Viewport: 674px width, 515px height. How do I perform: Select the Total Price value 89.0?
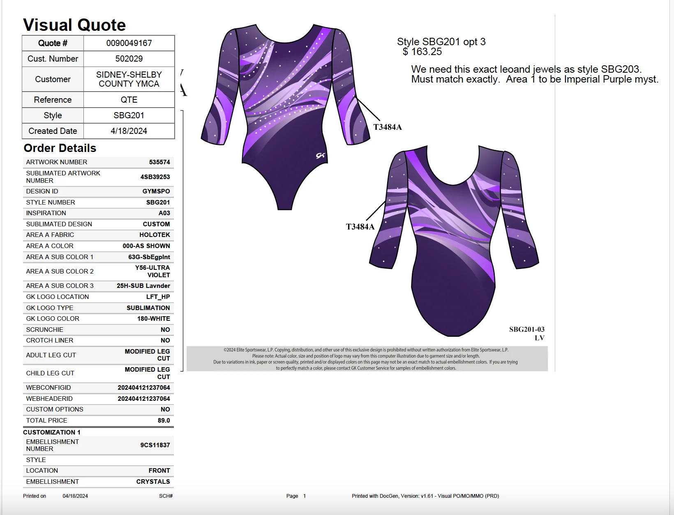[164, 421]
